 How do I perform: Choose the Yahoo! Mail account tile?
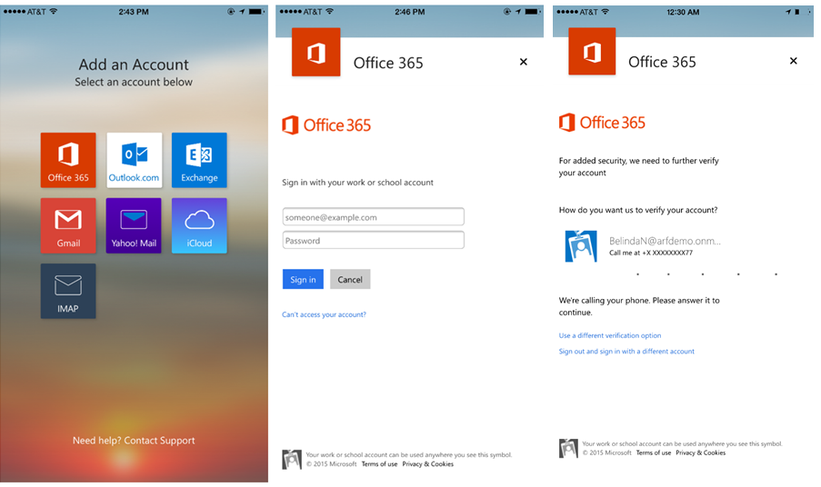(x=134, y=225)
